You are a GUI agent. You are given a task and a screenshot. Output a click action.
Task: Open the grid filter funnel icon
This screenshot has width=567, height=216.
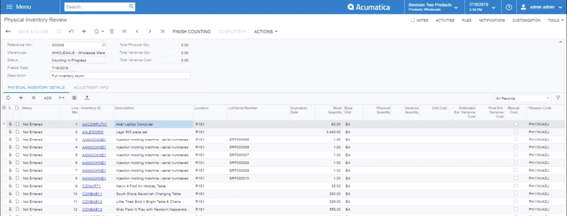tap(558, 98)
